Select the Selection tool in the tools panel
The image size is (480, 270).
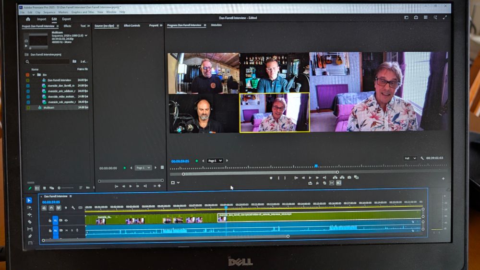tap(29, 200)
